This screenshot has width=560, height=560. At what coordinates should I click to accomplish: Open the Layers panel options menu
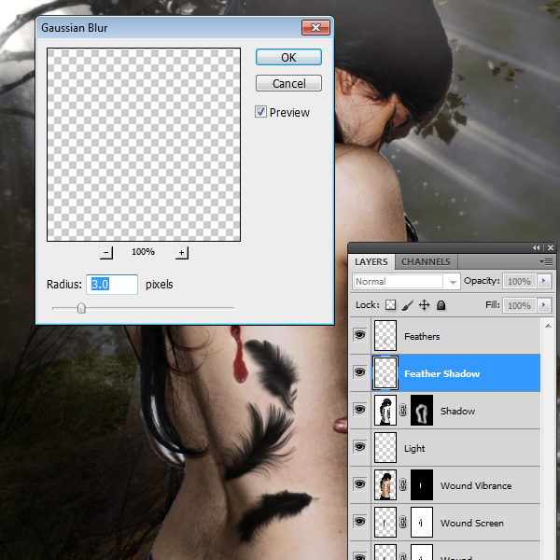tap(546, 261)
